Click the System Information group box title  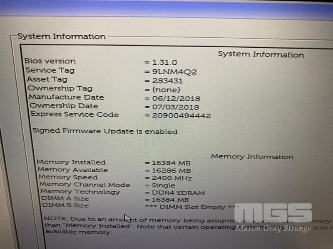pyautogui.click(x=61, y=36)
